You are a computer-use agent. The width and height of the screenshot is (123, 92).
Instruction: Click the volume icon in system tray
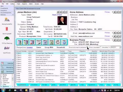click(111, 90)
